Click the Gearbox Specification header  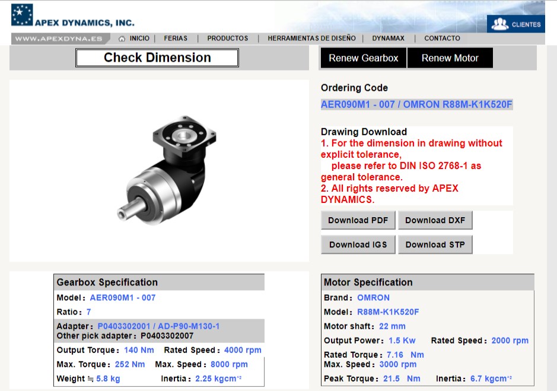pyautogui.click(x=159, y=282)
